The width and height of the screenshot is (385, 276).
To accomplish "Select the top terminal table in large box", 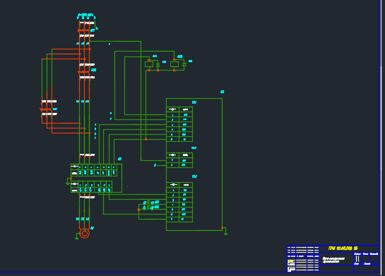I will (179, 124).
